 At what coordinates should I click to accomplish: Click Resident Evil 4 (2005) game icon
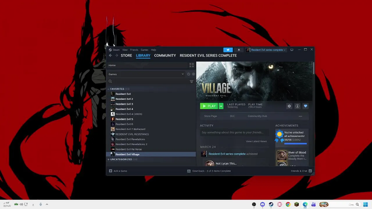[113, 114]
